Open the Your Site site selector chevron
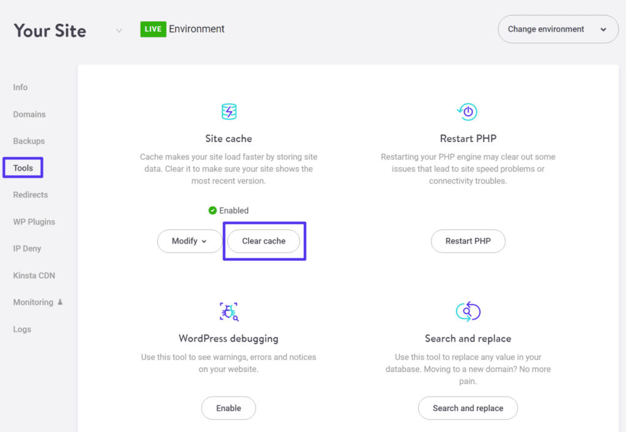Viewport: 626px width, 432px height. [118, 30]
